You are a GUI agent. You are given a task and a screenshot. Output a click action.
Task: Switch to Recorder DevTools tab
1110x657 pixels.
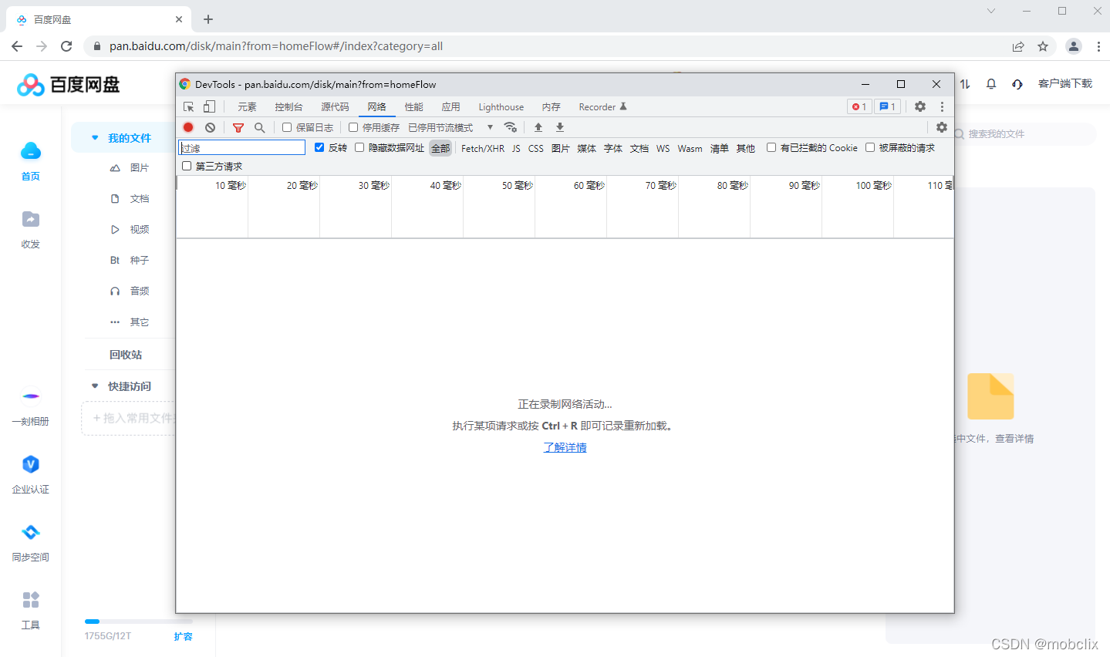[602, 107]
